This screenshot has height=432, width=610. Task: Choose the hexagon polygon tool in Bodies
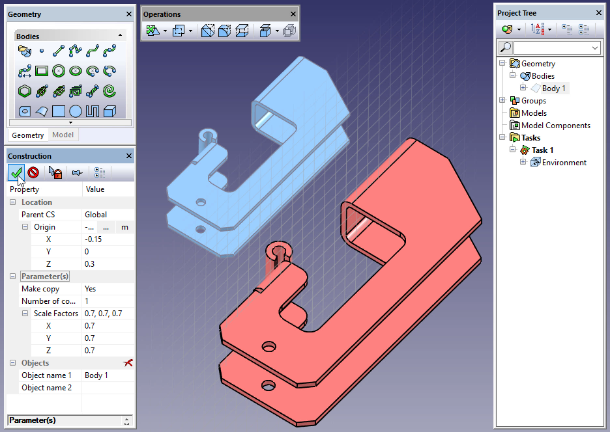[x=25, y=90]
